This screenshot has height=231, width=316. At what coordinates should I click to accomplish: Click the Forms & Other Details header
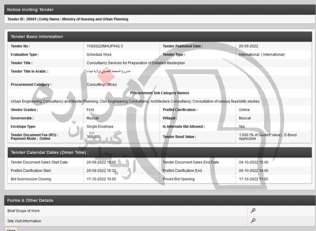click(x=30, y=200)
